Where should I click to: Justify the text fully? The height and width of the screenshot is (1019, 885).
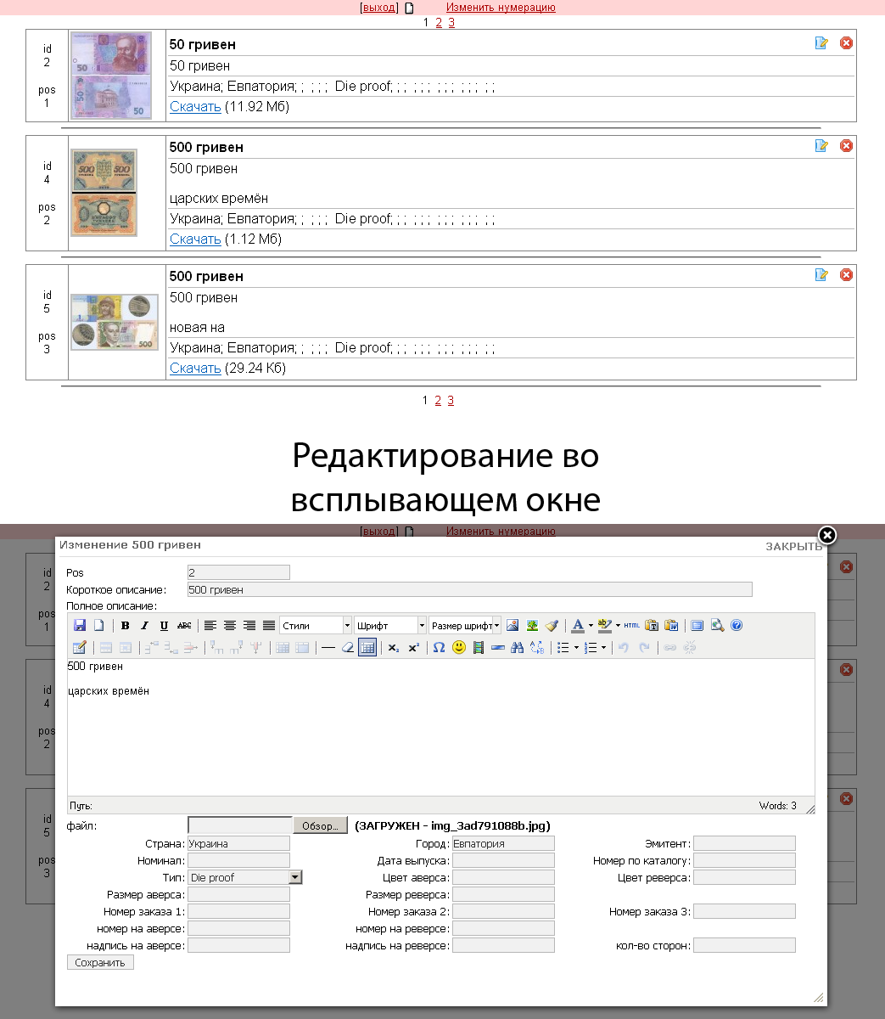(269, 626)
